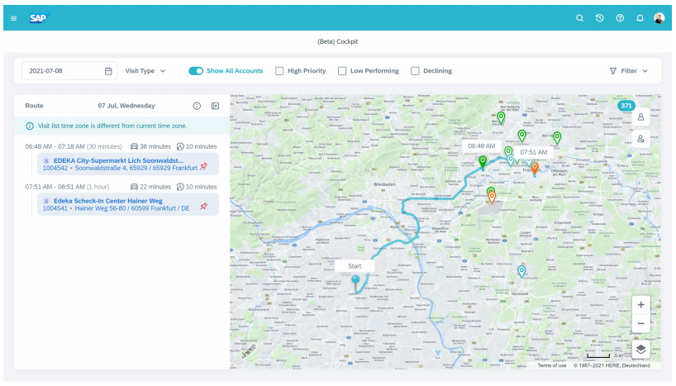Open the calendar date picker icon
The width and height of the screenshot is (676, 386).
pos(108,71)
